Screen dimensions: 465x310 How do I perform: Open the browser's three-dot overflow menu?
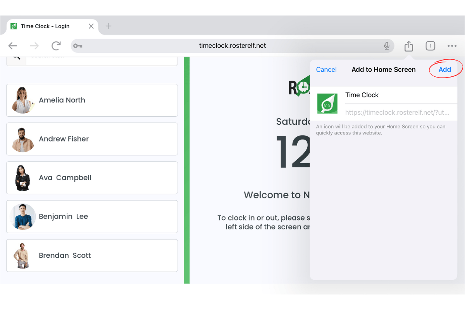(x=452, y=46)
